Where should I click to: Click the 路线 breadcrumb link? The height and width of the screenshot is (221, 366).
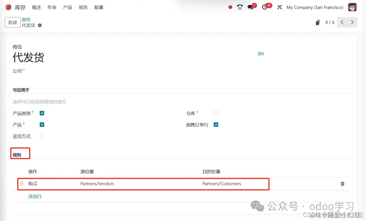pos(26,20)
